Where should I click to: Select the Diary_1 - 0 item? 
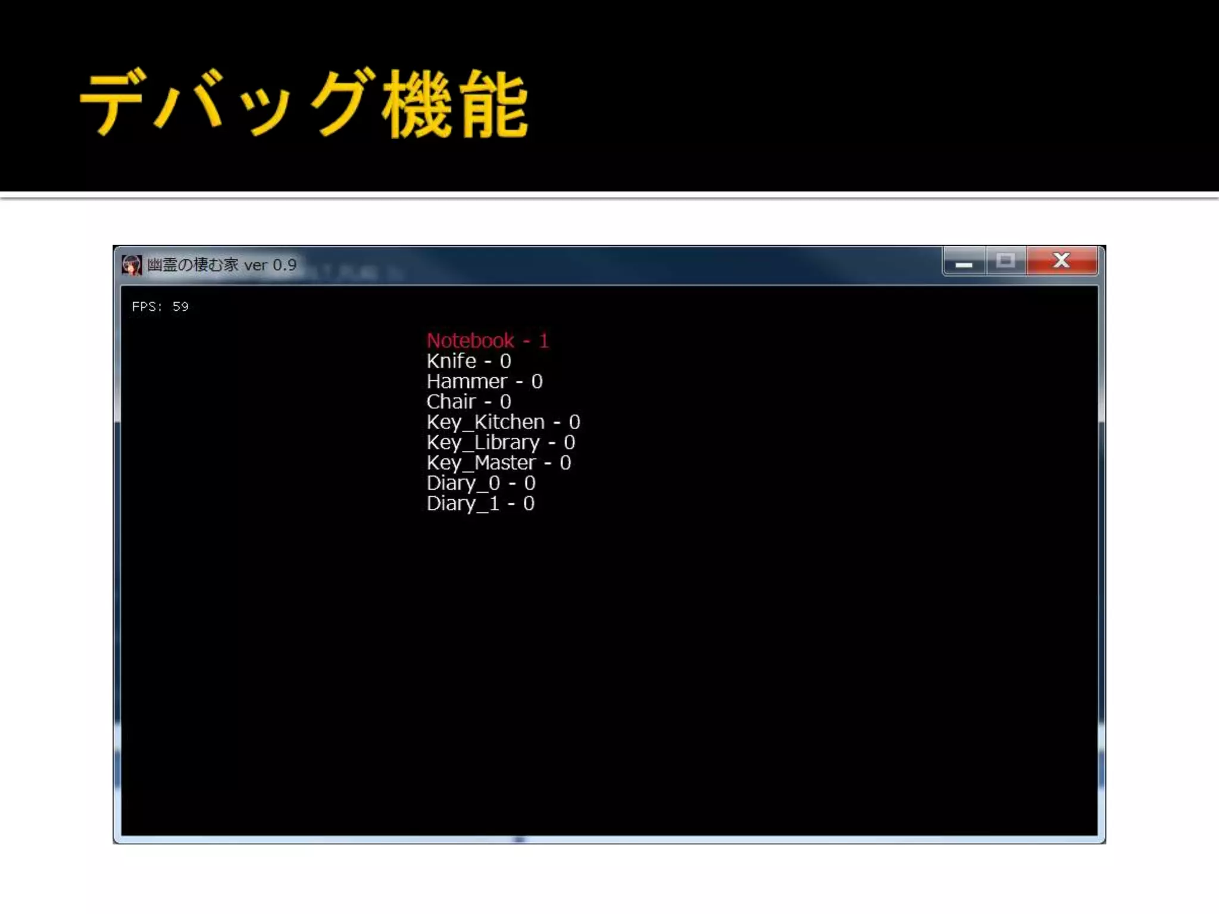(x=480, y=503)
